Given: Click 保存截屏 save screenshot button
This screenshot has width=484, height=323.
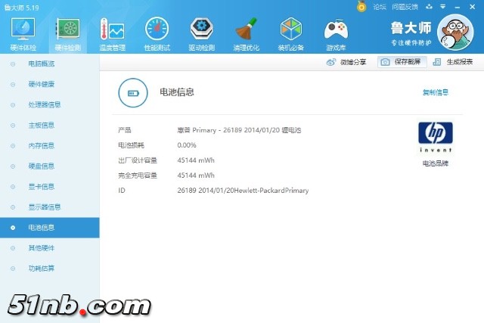Looking at the screenshot, I should click(400, 62).
